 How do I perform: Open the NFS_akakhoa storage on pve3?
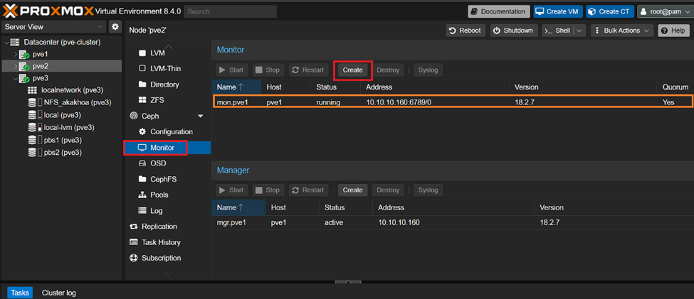(77, 102)
